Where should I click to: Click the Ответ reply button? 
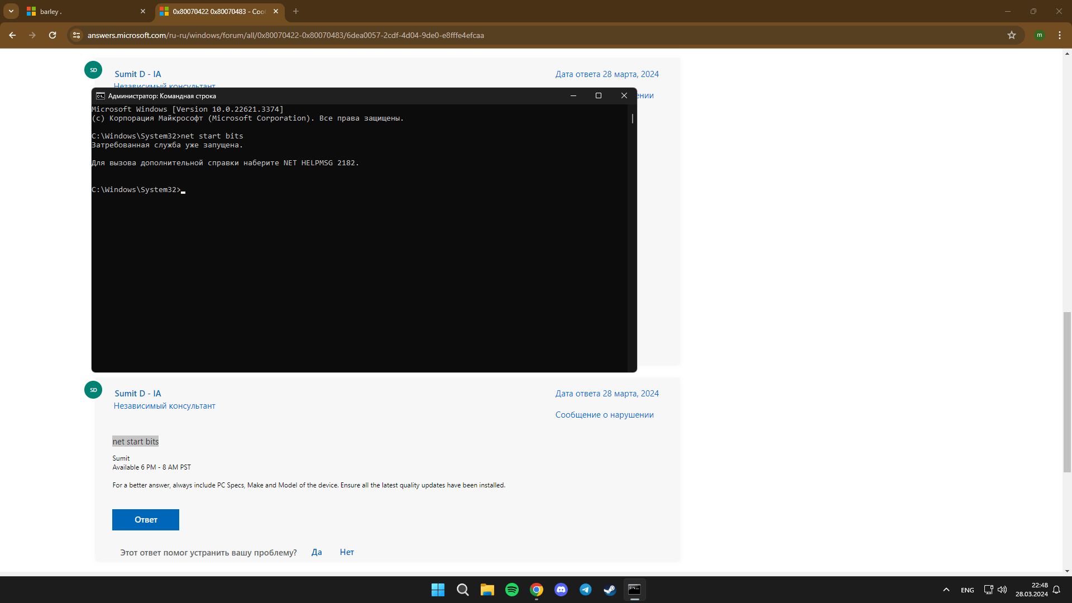tap(146, 520)
